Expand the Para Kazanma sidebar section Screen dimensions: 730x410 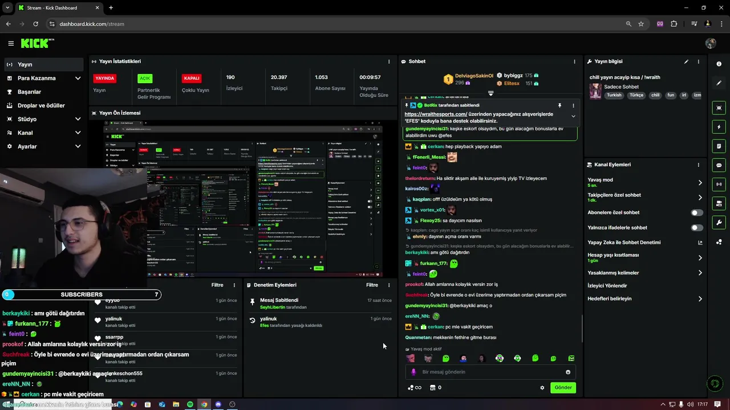coord(78,78)
